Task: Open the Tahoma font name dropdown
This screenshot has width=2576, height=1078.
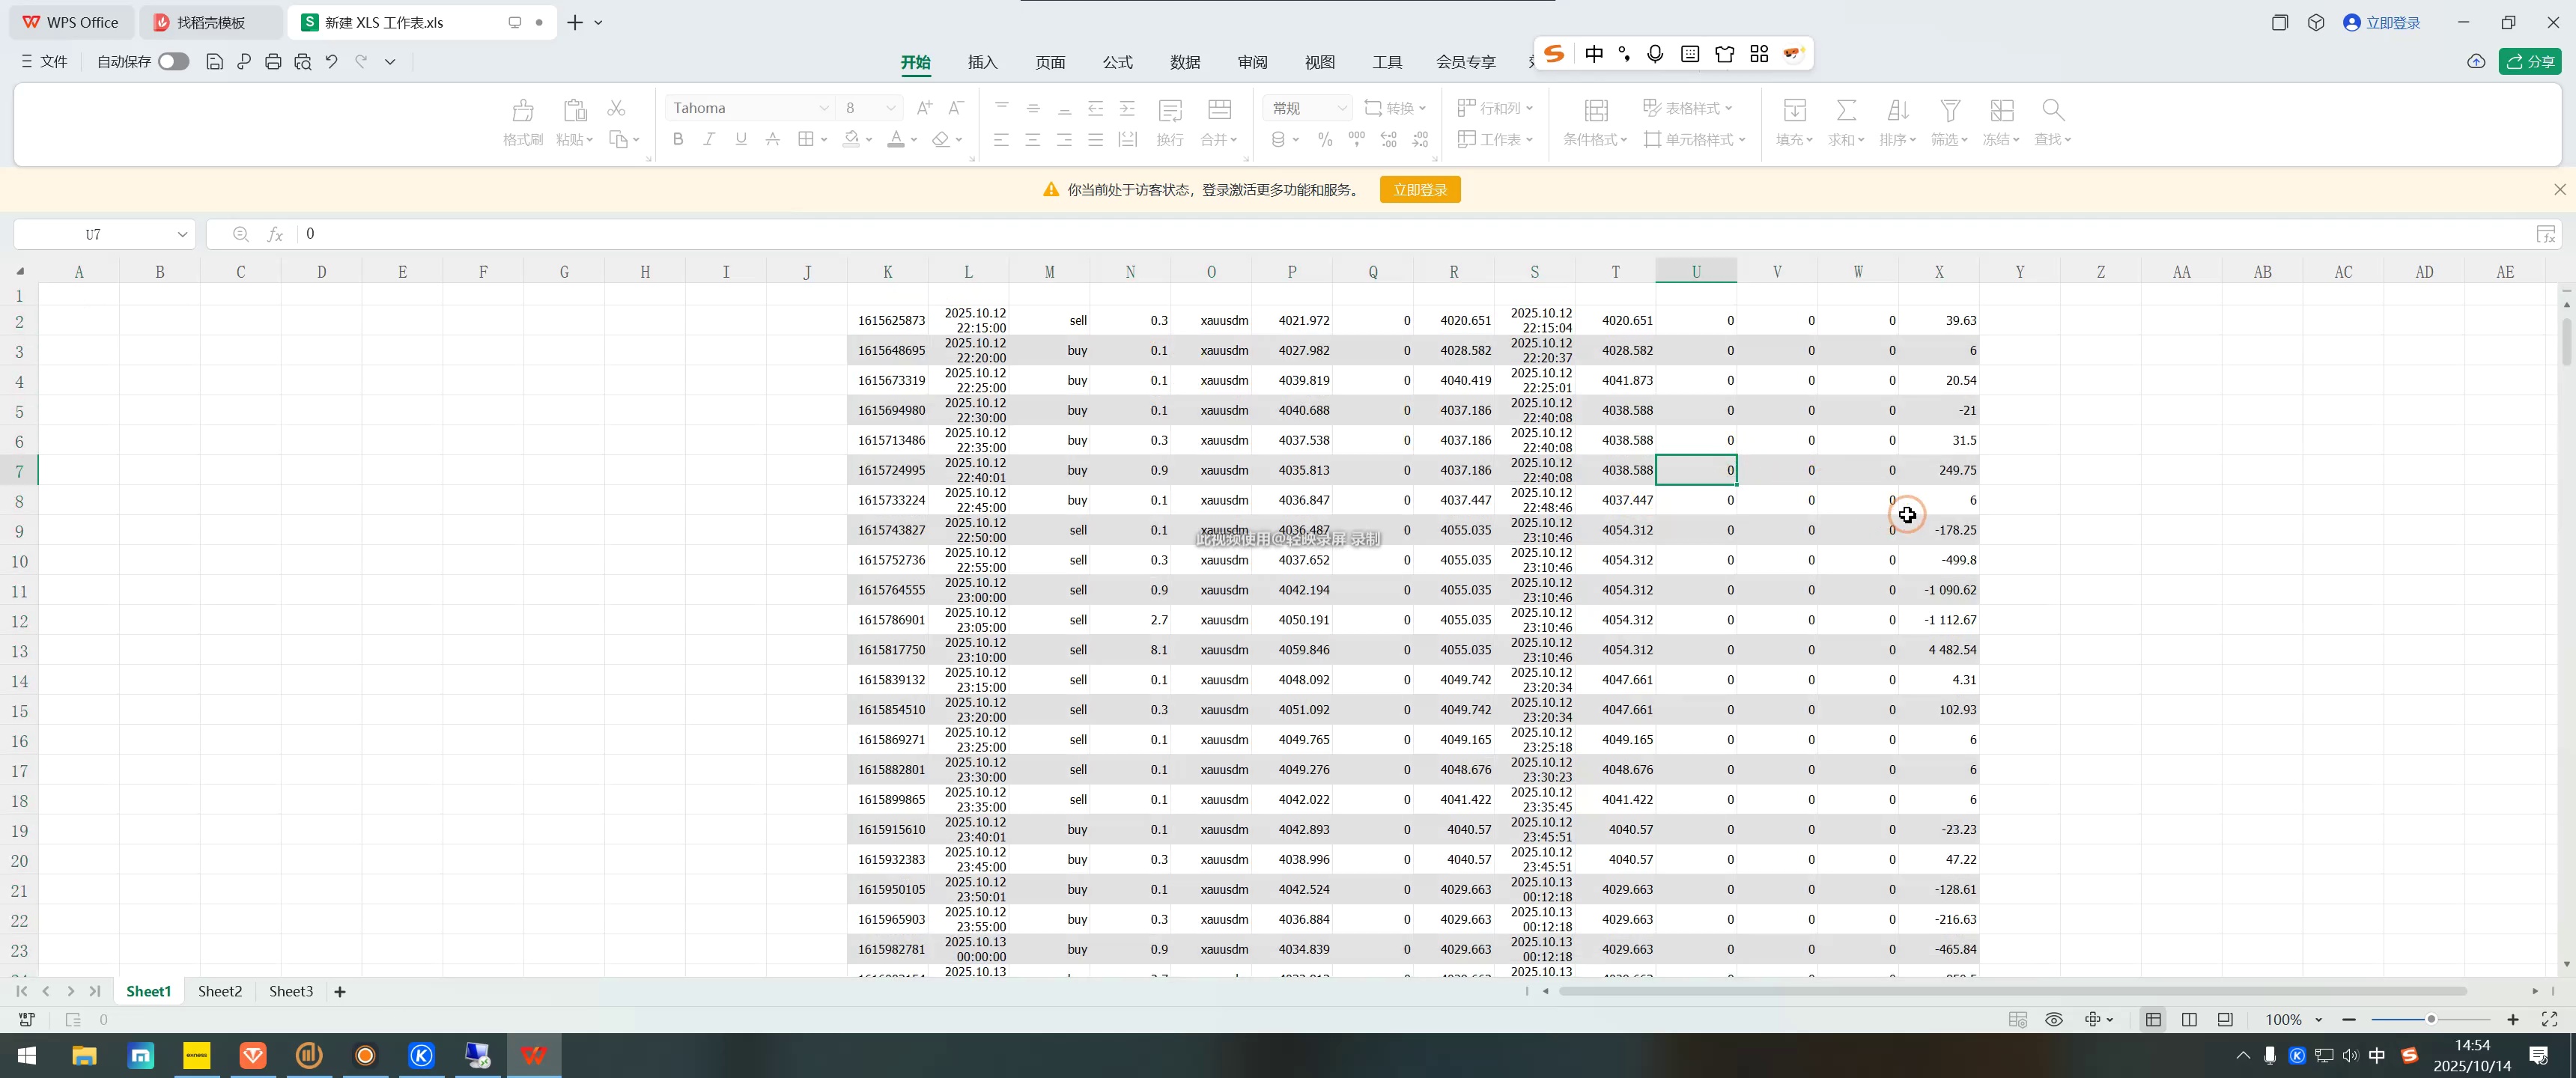Action: [x=824, y=108]
